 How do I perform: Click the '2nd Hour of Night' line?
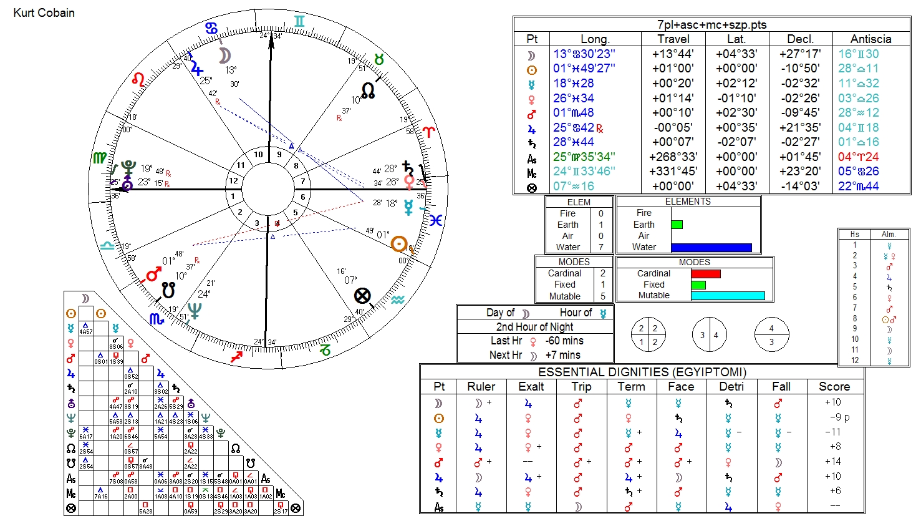(534, 326)
